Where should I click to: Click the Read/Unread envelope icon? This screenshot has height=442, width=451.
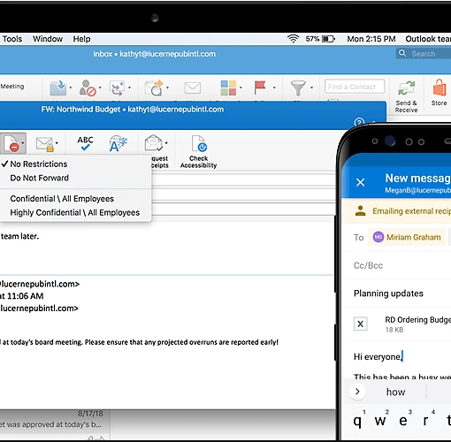193,88
